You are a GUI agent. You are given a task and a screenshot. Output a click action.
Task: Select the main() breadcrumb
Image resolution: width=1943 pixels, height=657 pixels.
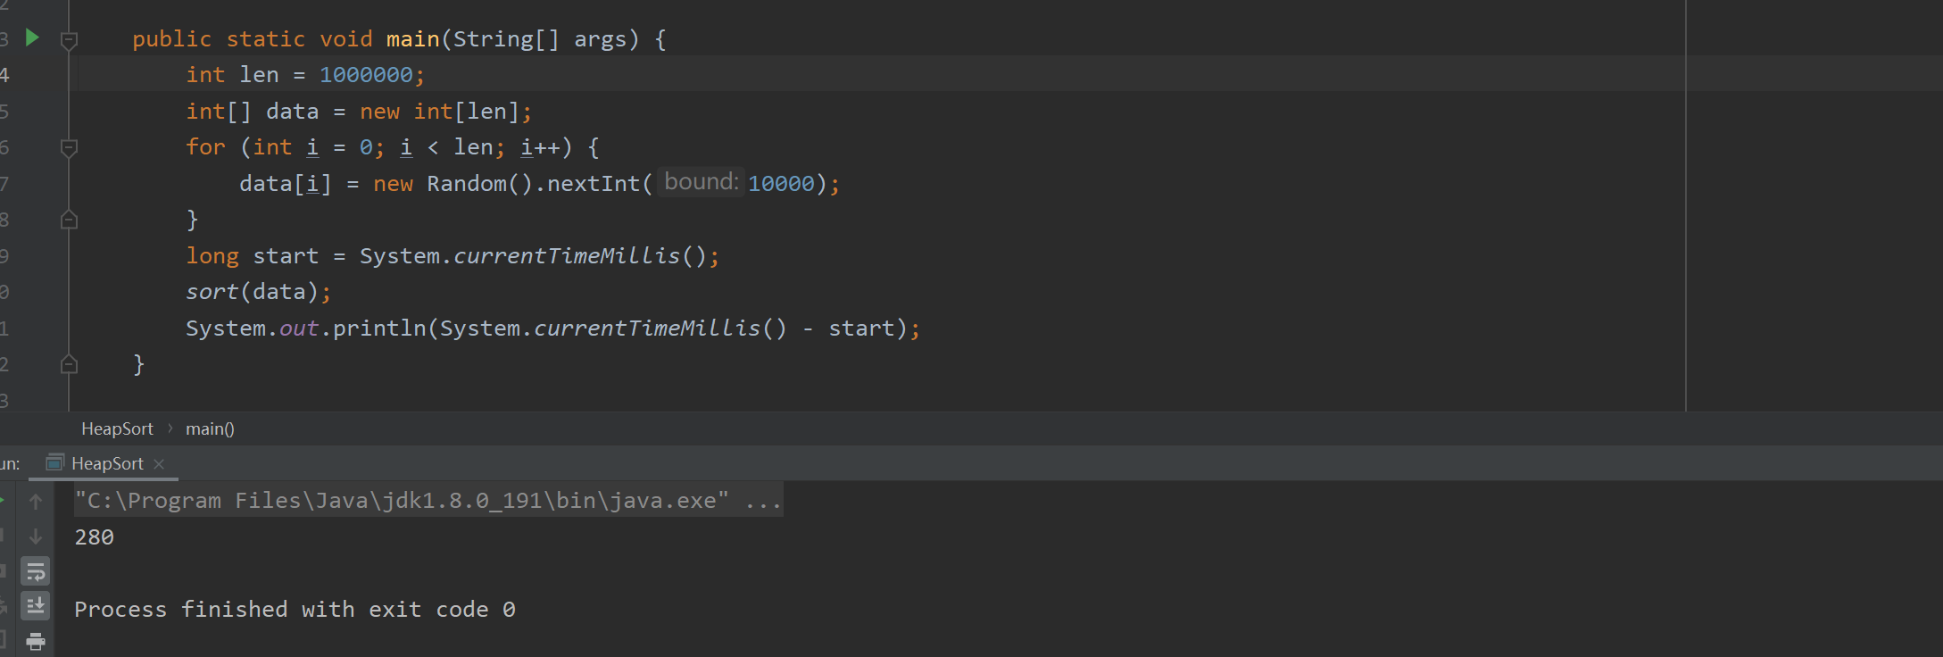pyautogui.click(x=210, y=428)
